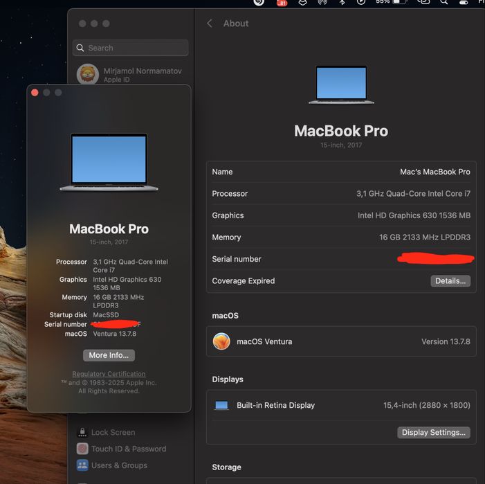Open Touch ID & Password fingerprint icon
Screen dimensions: 485x484
click(82, 449)
